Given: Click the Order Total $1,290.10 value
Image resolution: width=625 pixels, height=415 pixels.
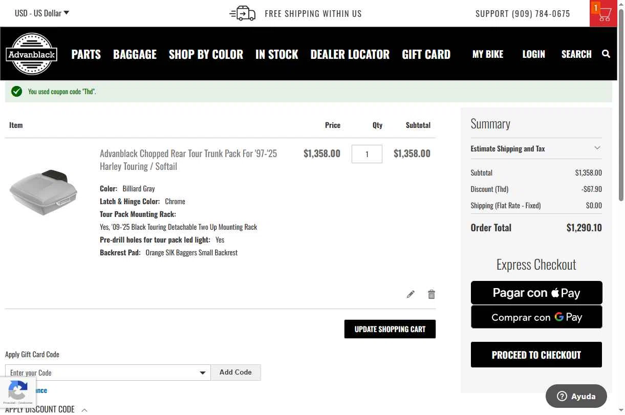Looking at the screenshot, I should coord(584,228).
